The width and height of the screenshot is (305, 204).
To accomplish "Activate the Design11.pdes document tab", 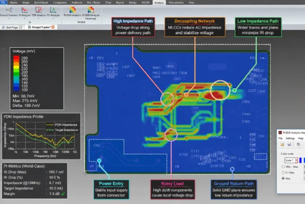I will click(x=41, y=27).
